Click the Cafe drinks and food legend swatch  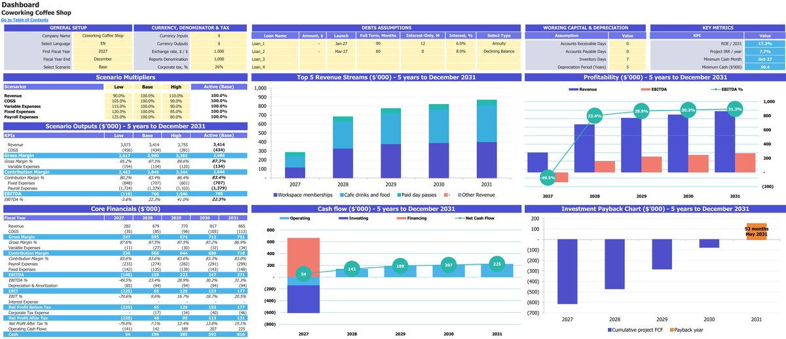tap(341, 195)
